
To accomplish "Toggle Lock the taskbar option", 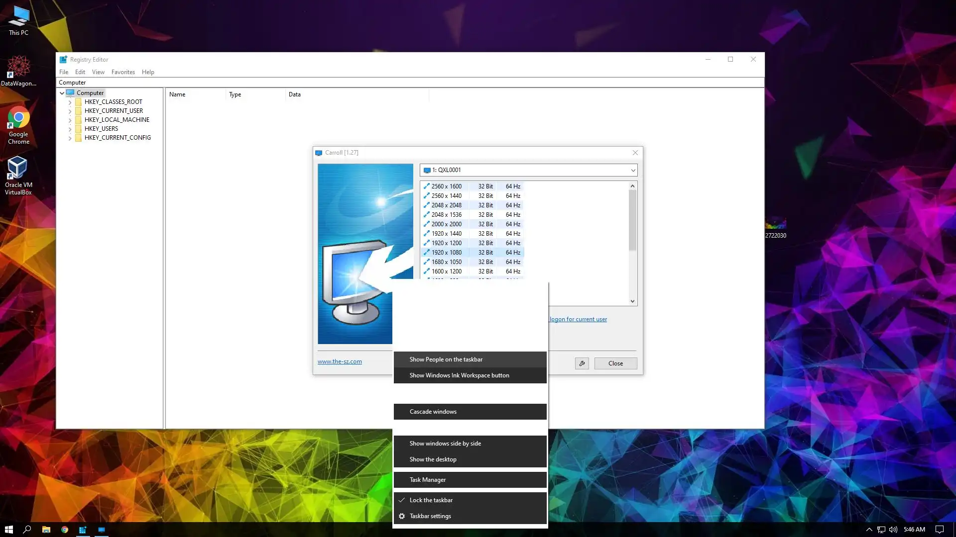I will [431, 500].
